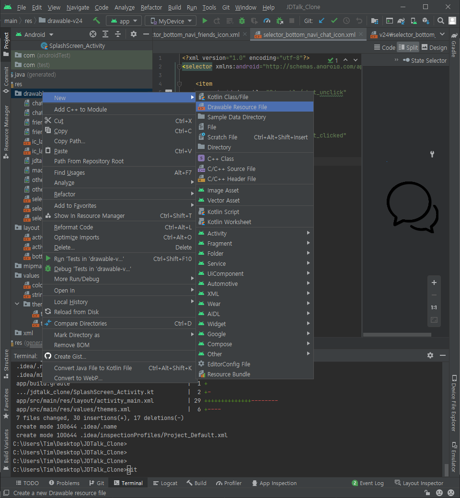Image resolution: width=460 pixels, height=498 pixels.
Task: Click Git Commit green checkmark
Action: pos(334,21)
